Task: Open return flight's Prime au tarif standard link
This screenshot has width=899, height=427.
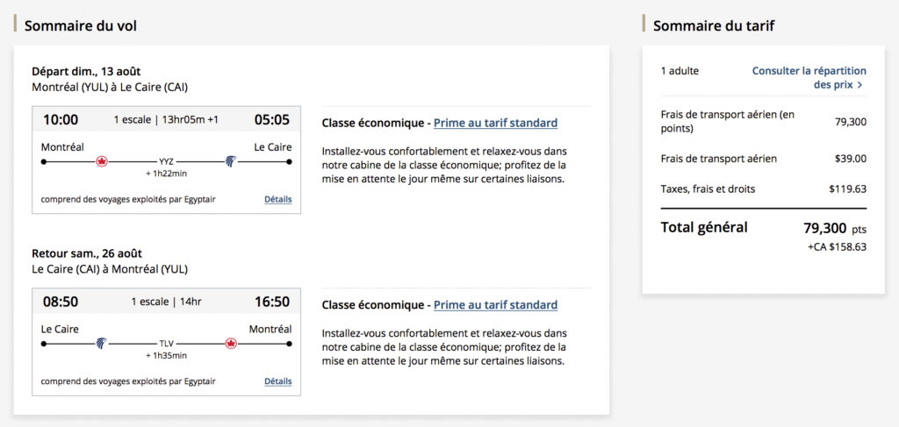Action: pos(495,305)
